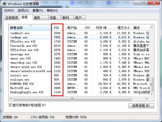
Task: Open the 选项(O) menu
Action: pyautogui.click(x=23, y=11)
